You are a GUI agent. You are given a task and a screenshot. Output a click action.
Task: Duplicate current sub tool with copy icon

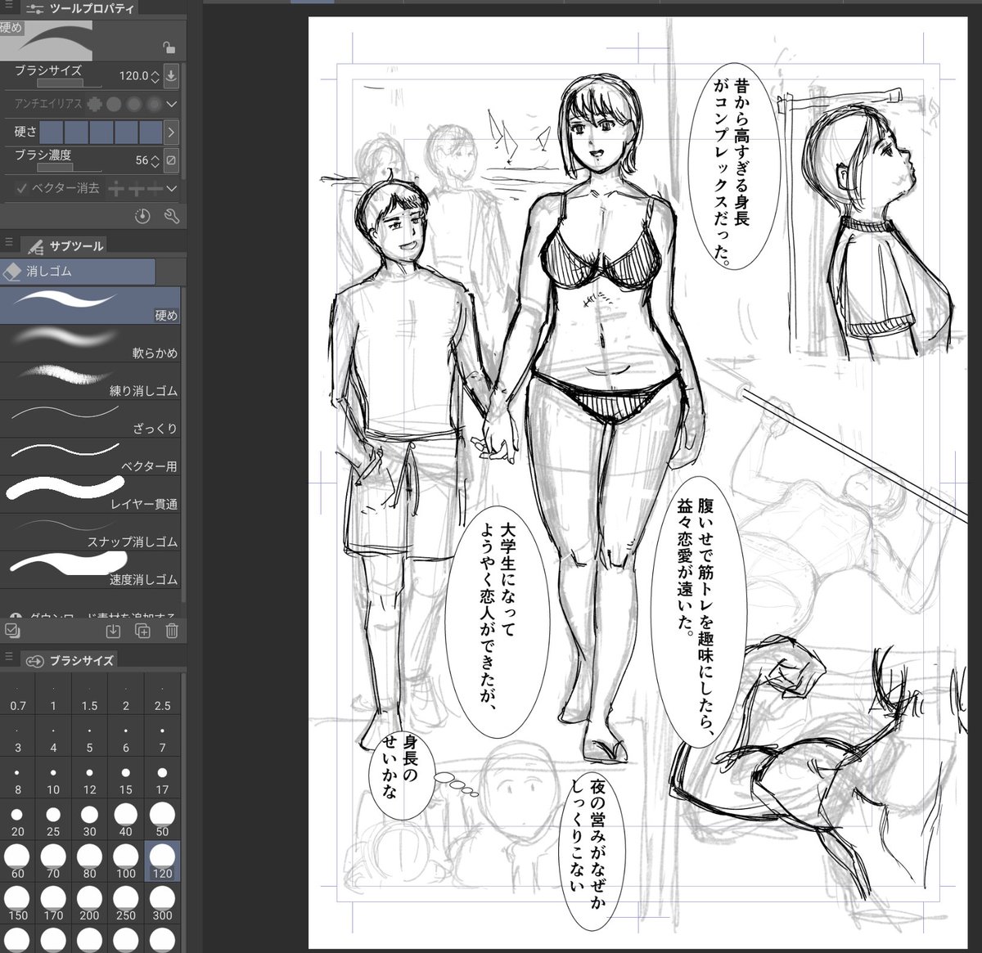[142, 631]
